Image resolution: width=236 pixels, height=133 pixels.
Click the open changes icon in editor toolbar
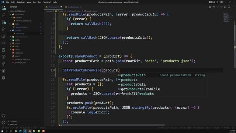pyautogui.click(x=210, y=7)
